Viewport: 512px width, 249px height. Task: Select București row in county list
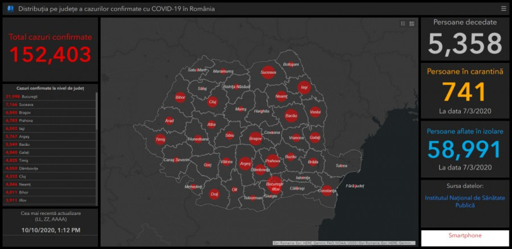(x=49, y=97)
